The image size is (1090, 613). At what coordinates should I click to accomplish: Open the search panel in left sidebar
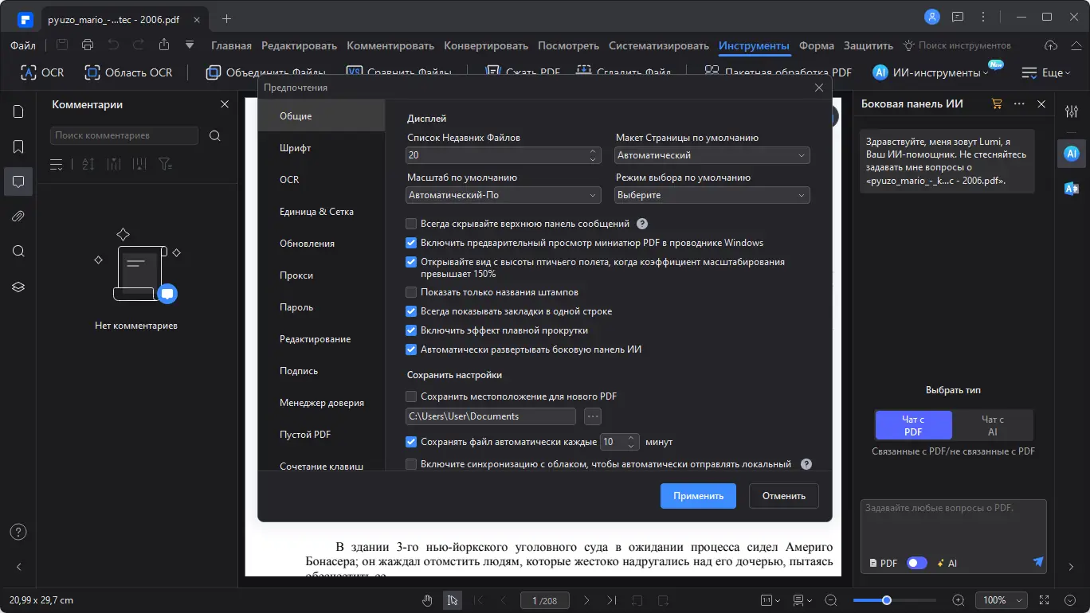[x=18, y=251]
